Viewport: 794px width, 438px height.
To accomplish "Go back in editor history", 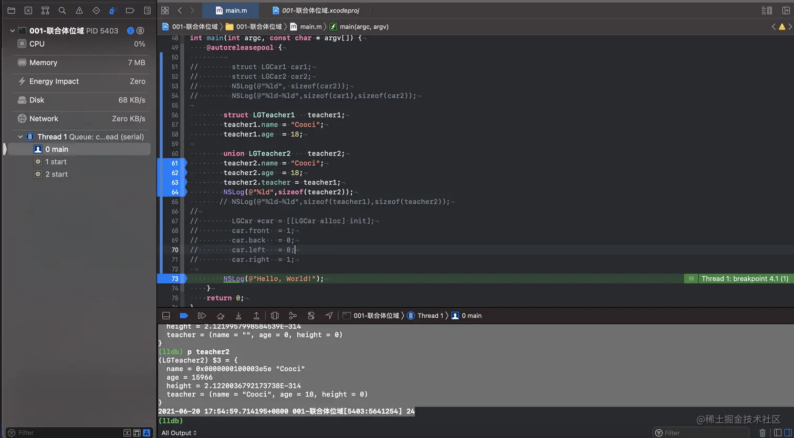I will (180, 11).
